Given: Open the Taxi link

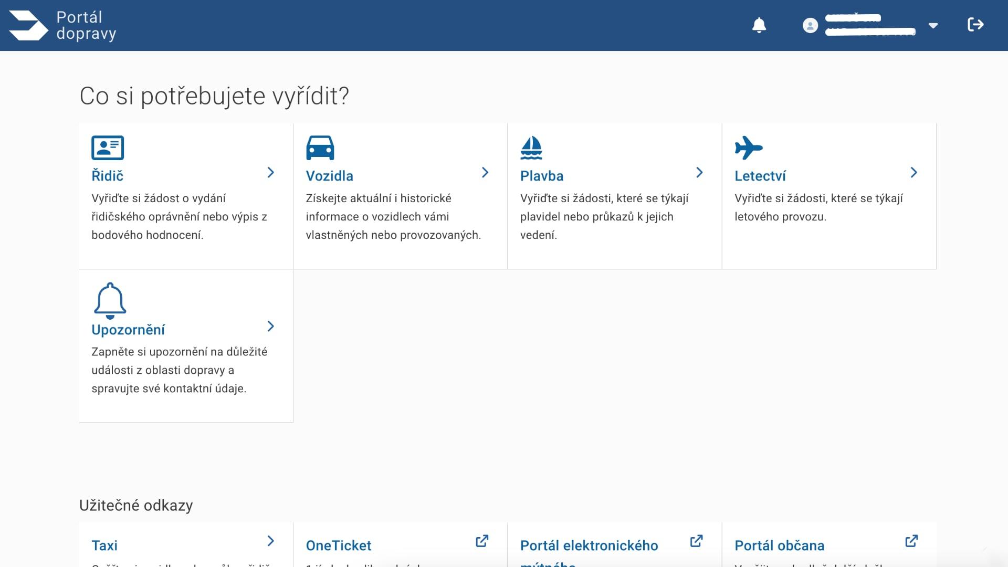Looking at the screenshot, I should pos(104,545).
